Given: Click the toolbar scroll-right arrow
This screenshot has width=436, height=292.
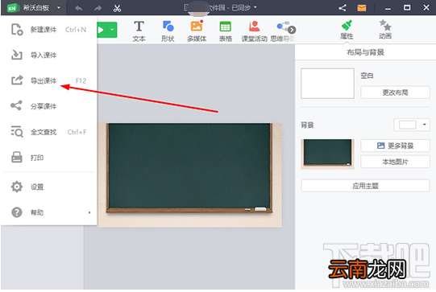Looking at the screenshot, I should click(292, 30).
